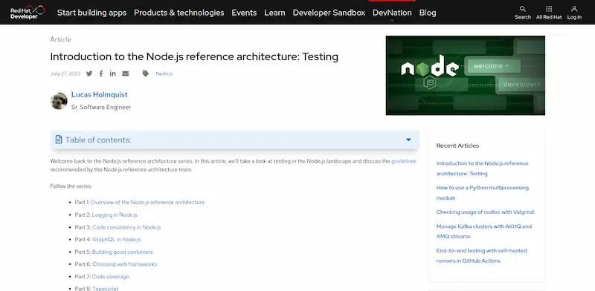Click the July 27, 2023 date
The image size is (595, 291).
pyautogui.click(x=65, y=73)
